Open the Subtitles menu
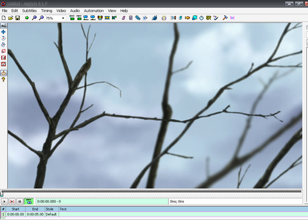This screenshot has width=308, height=220. 29,11
